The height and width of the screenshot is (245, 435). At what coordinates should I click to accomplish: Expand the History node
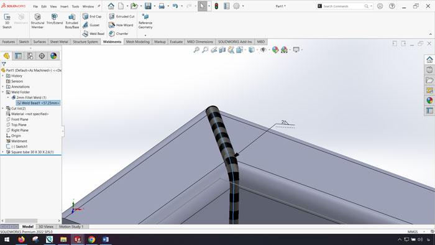point(3,76)
